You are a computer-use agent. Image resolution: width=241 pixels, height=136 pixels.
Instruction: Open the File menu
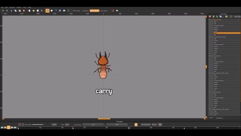point(2,8)
